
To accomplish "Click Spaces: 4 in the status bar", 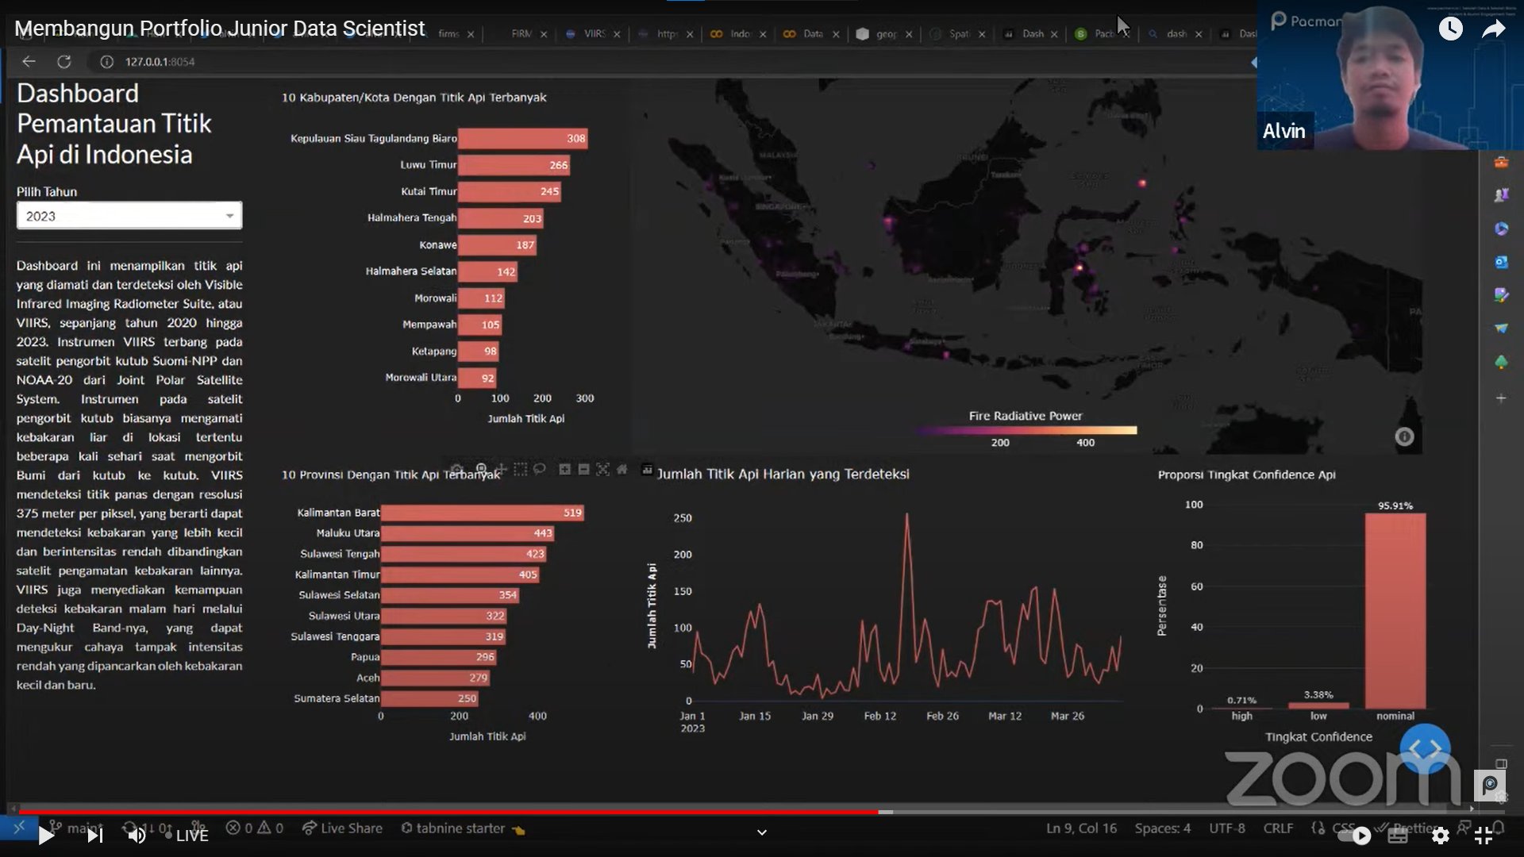I will [1162, 828].
